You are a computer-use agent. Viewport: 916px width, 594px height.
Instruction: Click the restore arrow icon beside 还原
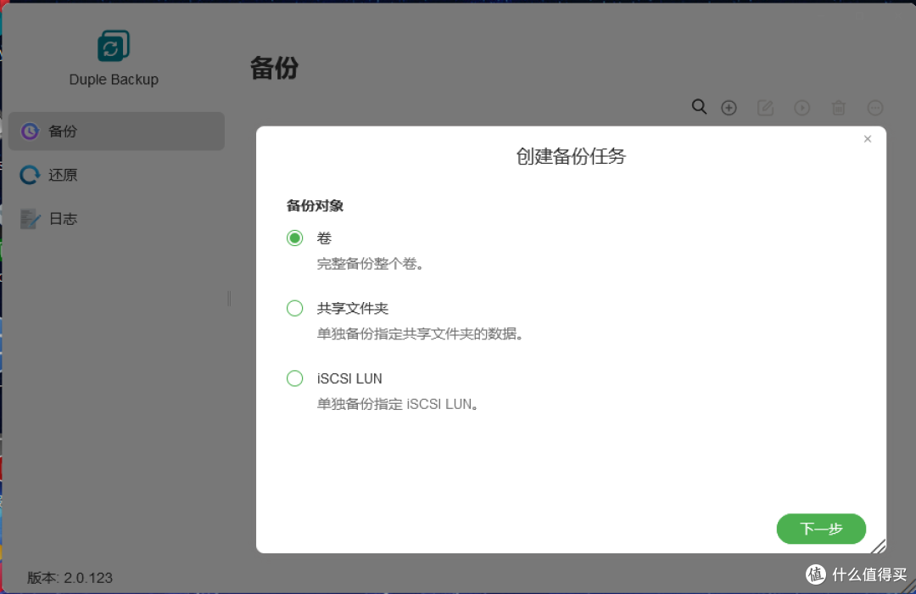(30, 175)
